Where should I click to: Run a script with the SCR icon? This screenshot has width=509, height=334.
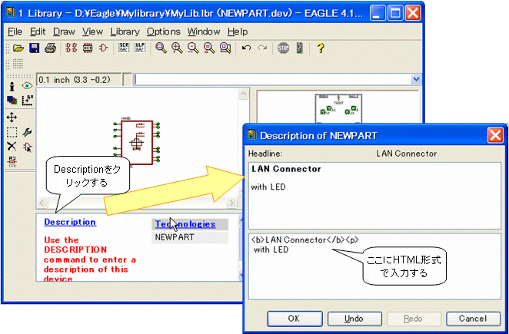click(124, 48)
